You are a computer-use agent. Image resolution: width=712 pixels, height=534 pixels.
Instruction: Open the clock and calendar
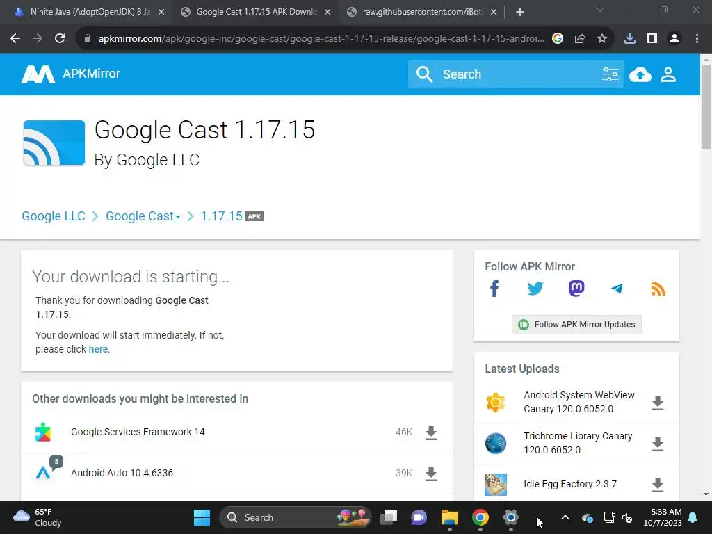663,517
